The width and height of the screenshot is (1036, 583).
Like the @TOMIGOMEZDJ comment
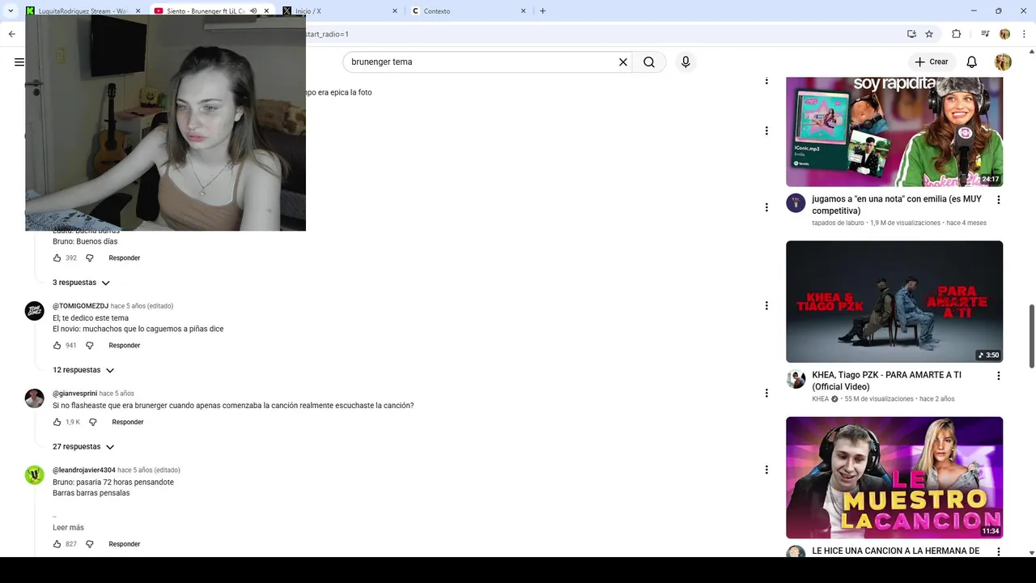(x=57, y=346)
